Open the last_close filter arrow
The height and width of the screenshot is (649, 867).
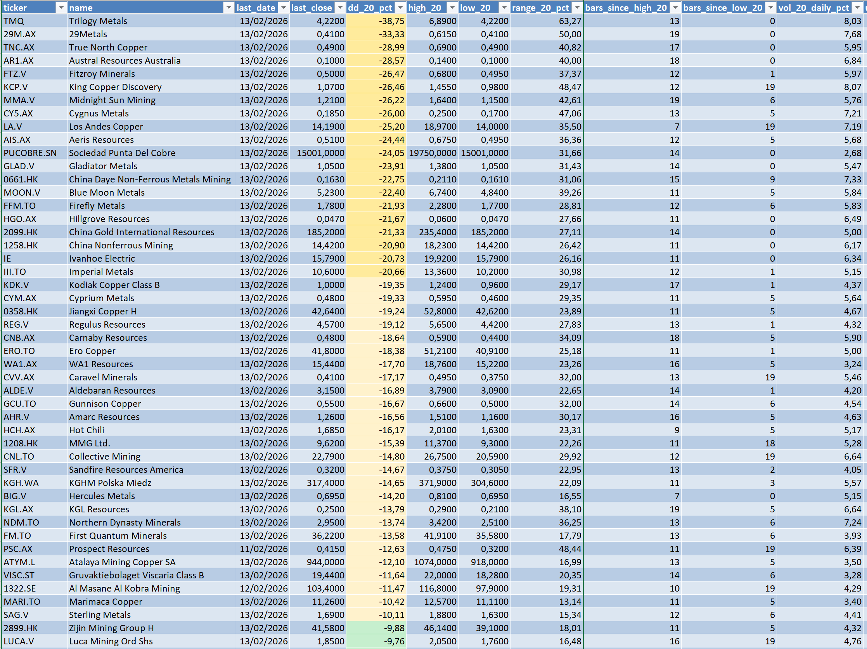340,7
